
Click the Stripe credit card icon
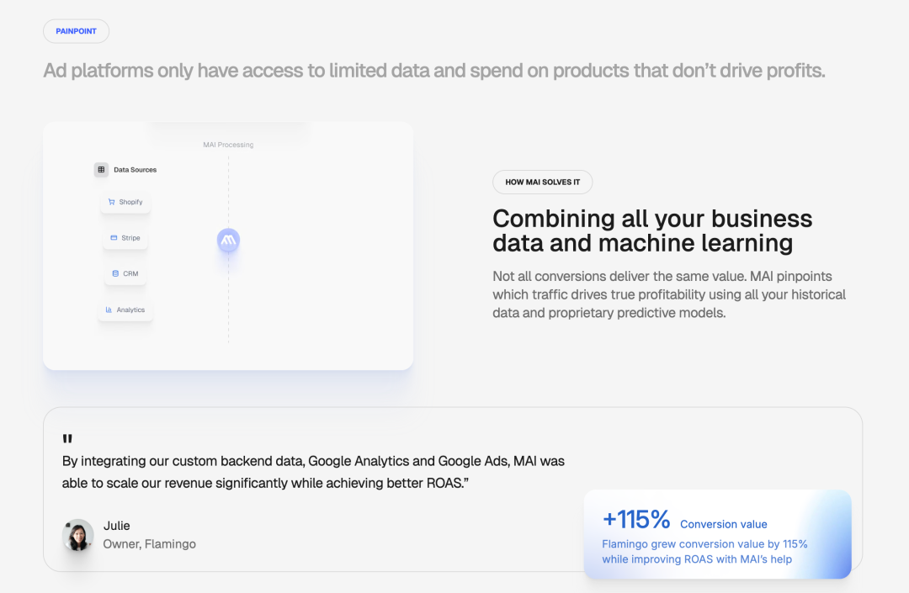coord(114,238)
